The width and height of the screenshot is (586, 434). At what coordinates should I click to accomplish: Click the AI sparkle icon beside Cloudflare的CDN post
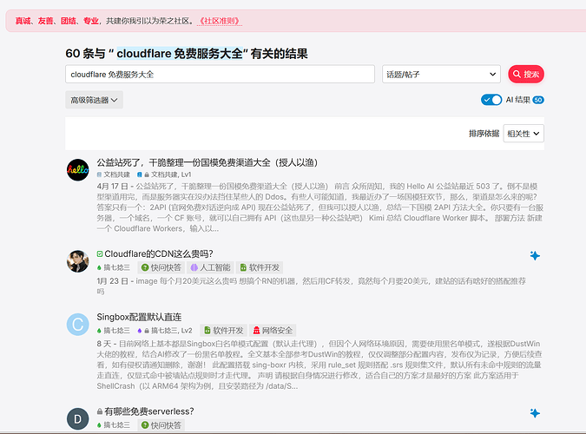[535, 255]
